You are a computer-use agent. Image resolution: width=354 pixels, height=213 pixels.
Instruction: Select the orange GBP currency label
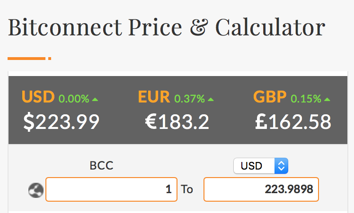(x=270, y=97)
